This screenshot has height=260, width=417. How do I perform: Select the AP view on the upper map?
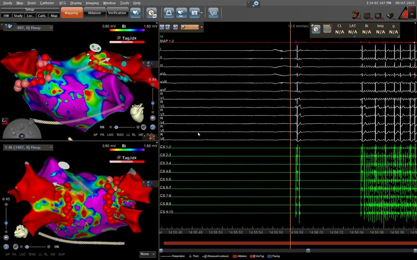[x=95, y=135]
